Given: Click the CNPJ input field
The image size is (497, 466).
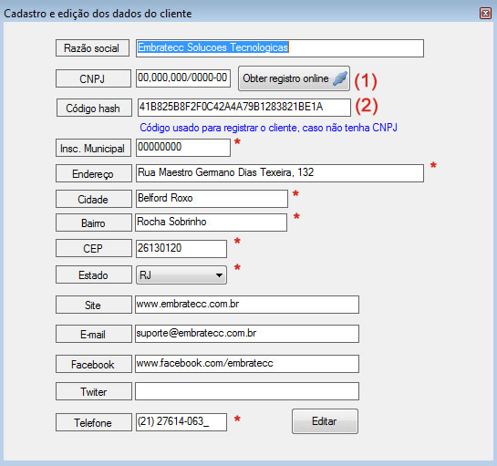Looking at the screenshot, I should [183, 78].
